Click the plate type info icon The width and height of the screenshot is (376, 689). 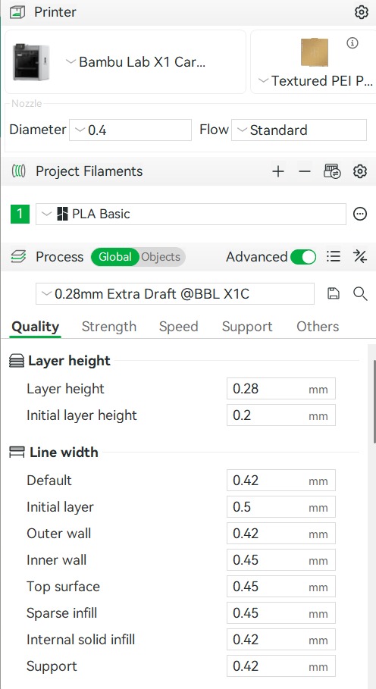[x=352, y=42]
